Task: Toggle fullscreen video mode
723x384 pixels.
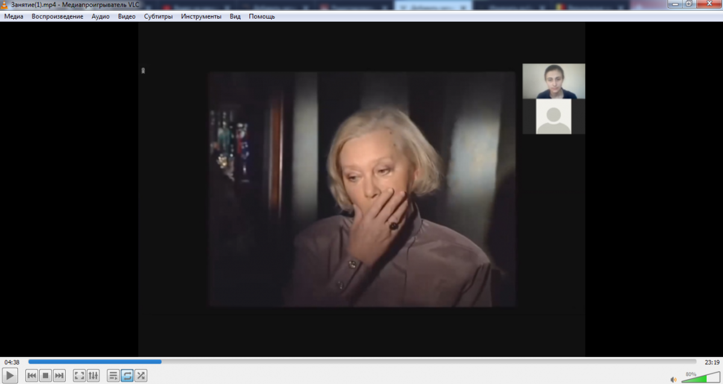Action: click(79, 376)
